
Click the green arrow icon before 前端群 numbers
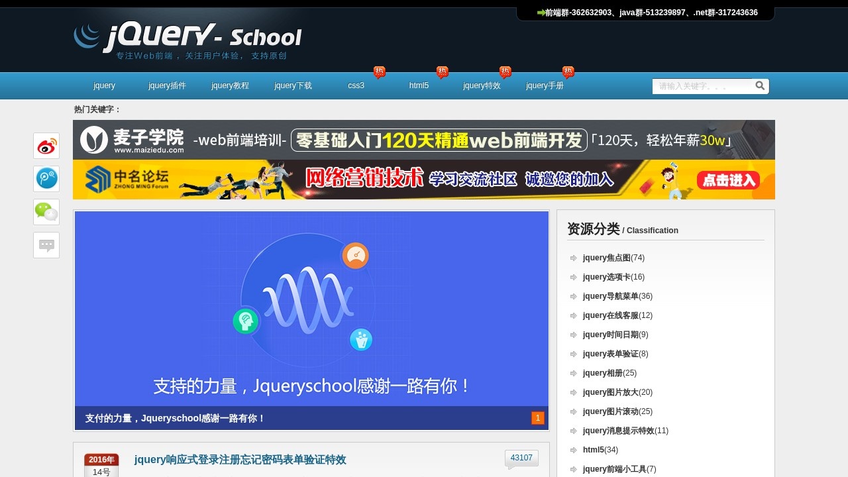(541, 12)
